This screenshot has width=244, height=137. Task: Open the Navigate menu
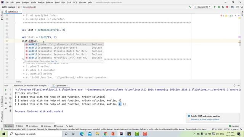coord(26,3)
